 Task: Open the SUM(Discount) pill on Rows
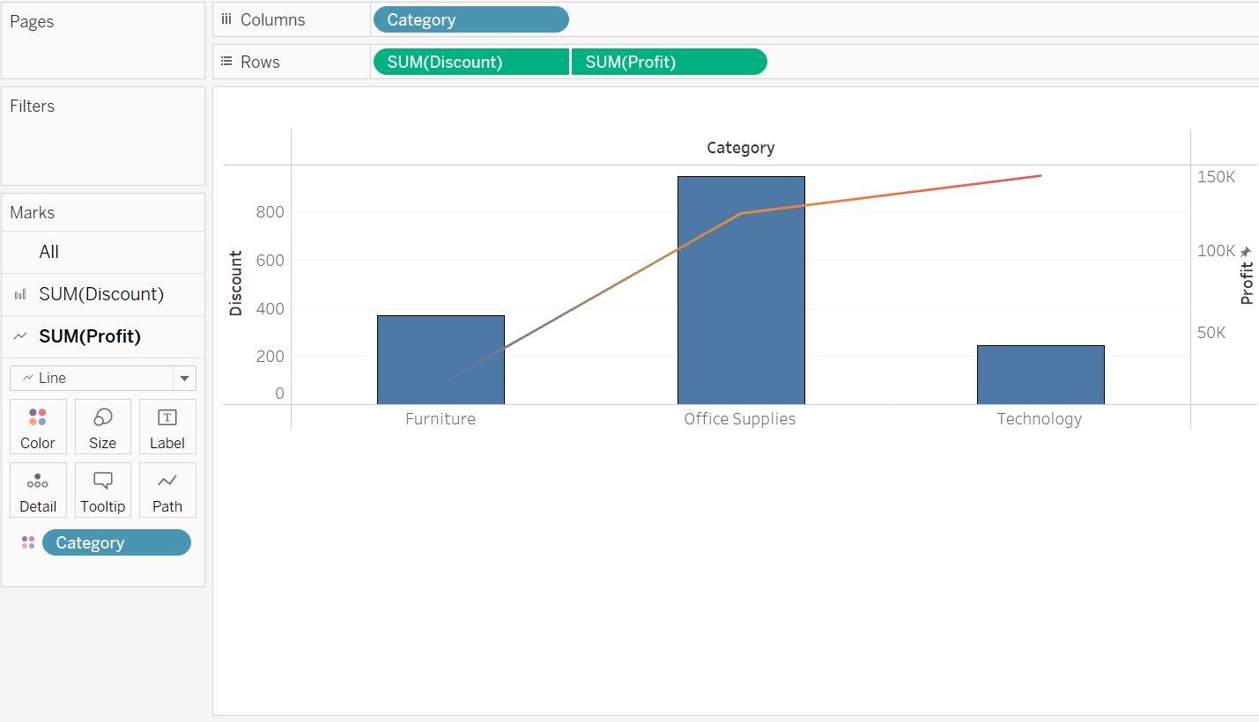point(470,61)
